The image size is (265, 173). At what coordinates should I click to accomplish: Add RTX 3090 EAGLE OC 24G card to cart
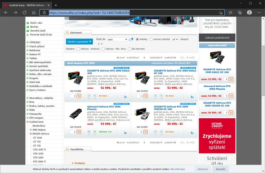[x=145, y=96]
